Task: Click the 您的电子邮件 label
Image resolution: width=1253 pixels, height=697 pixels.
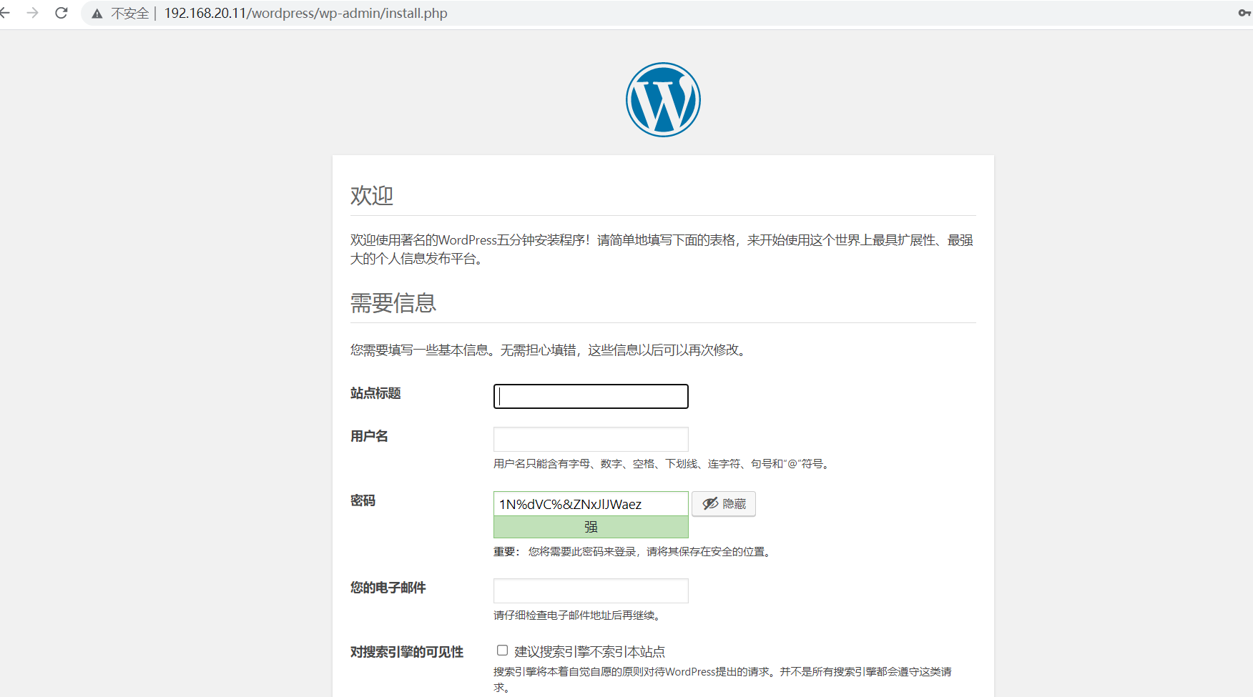Action: [x=388, y=588]
